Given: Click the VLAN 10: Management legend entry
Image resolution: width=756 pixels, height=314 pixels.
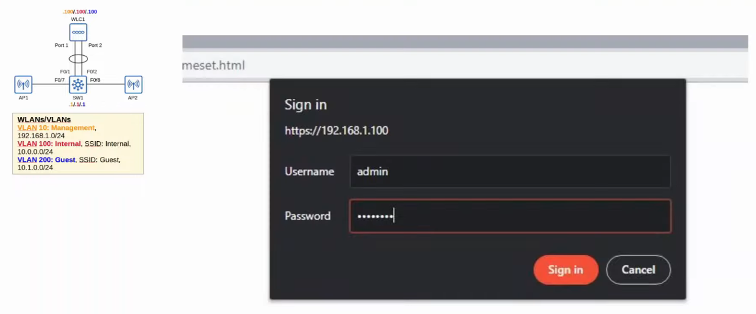Looking at the screenshot, I should pos(56,128).
